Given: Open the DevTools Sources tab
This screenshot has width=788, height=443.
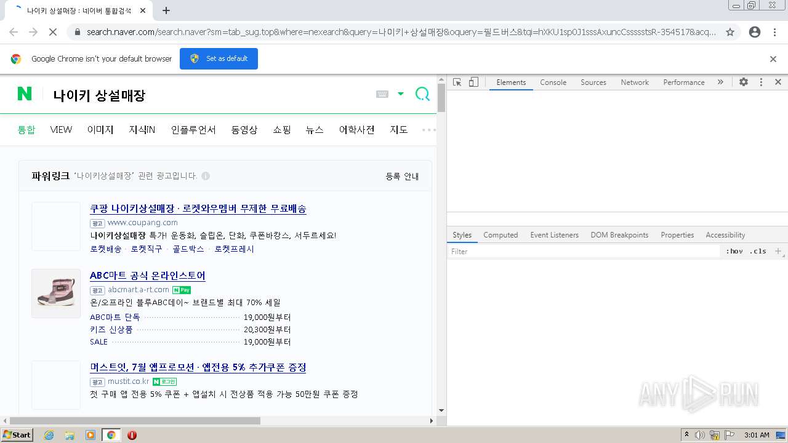Looking at the screenshot, I should [x=593, y=82].
